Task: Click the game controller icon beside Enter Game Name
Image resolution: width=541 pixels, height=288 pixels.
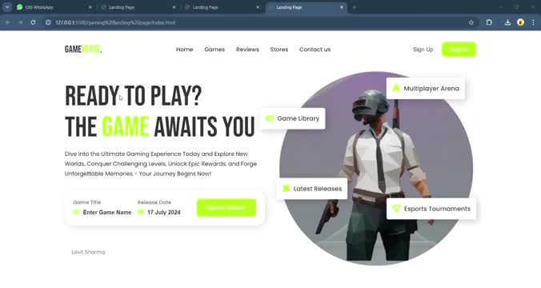Action: pos(77,212)
